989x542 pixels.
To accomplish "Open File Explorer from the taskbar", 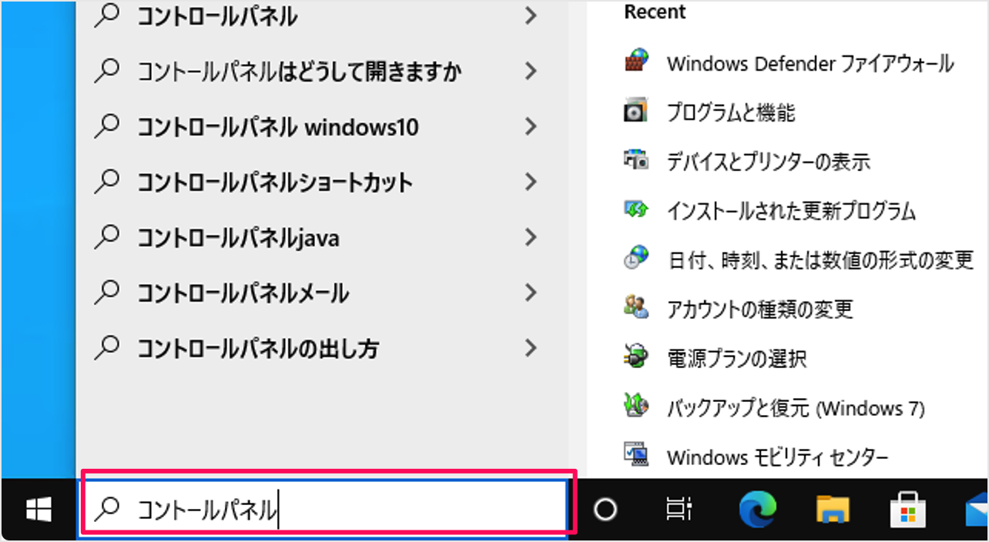I will [x=833, y=510].
